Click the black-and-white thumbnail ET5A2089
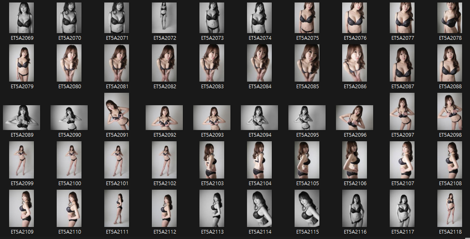The image size is (470, 239). tap(22, 117)
